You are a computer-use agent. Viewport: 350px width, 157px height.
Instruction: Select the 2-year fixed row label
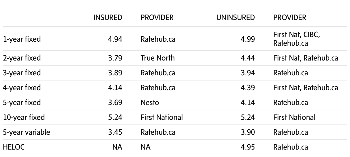pyautogui.click(x=22, y=58)
